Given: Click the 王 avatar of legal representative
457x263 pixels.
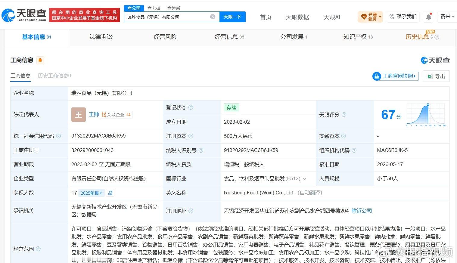Looking at the screenshot, I should [78, 115].
